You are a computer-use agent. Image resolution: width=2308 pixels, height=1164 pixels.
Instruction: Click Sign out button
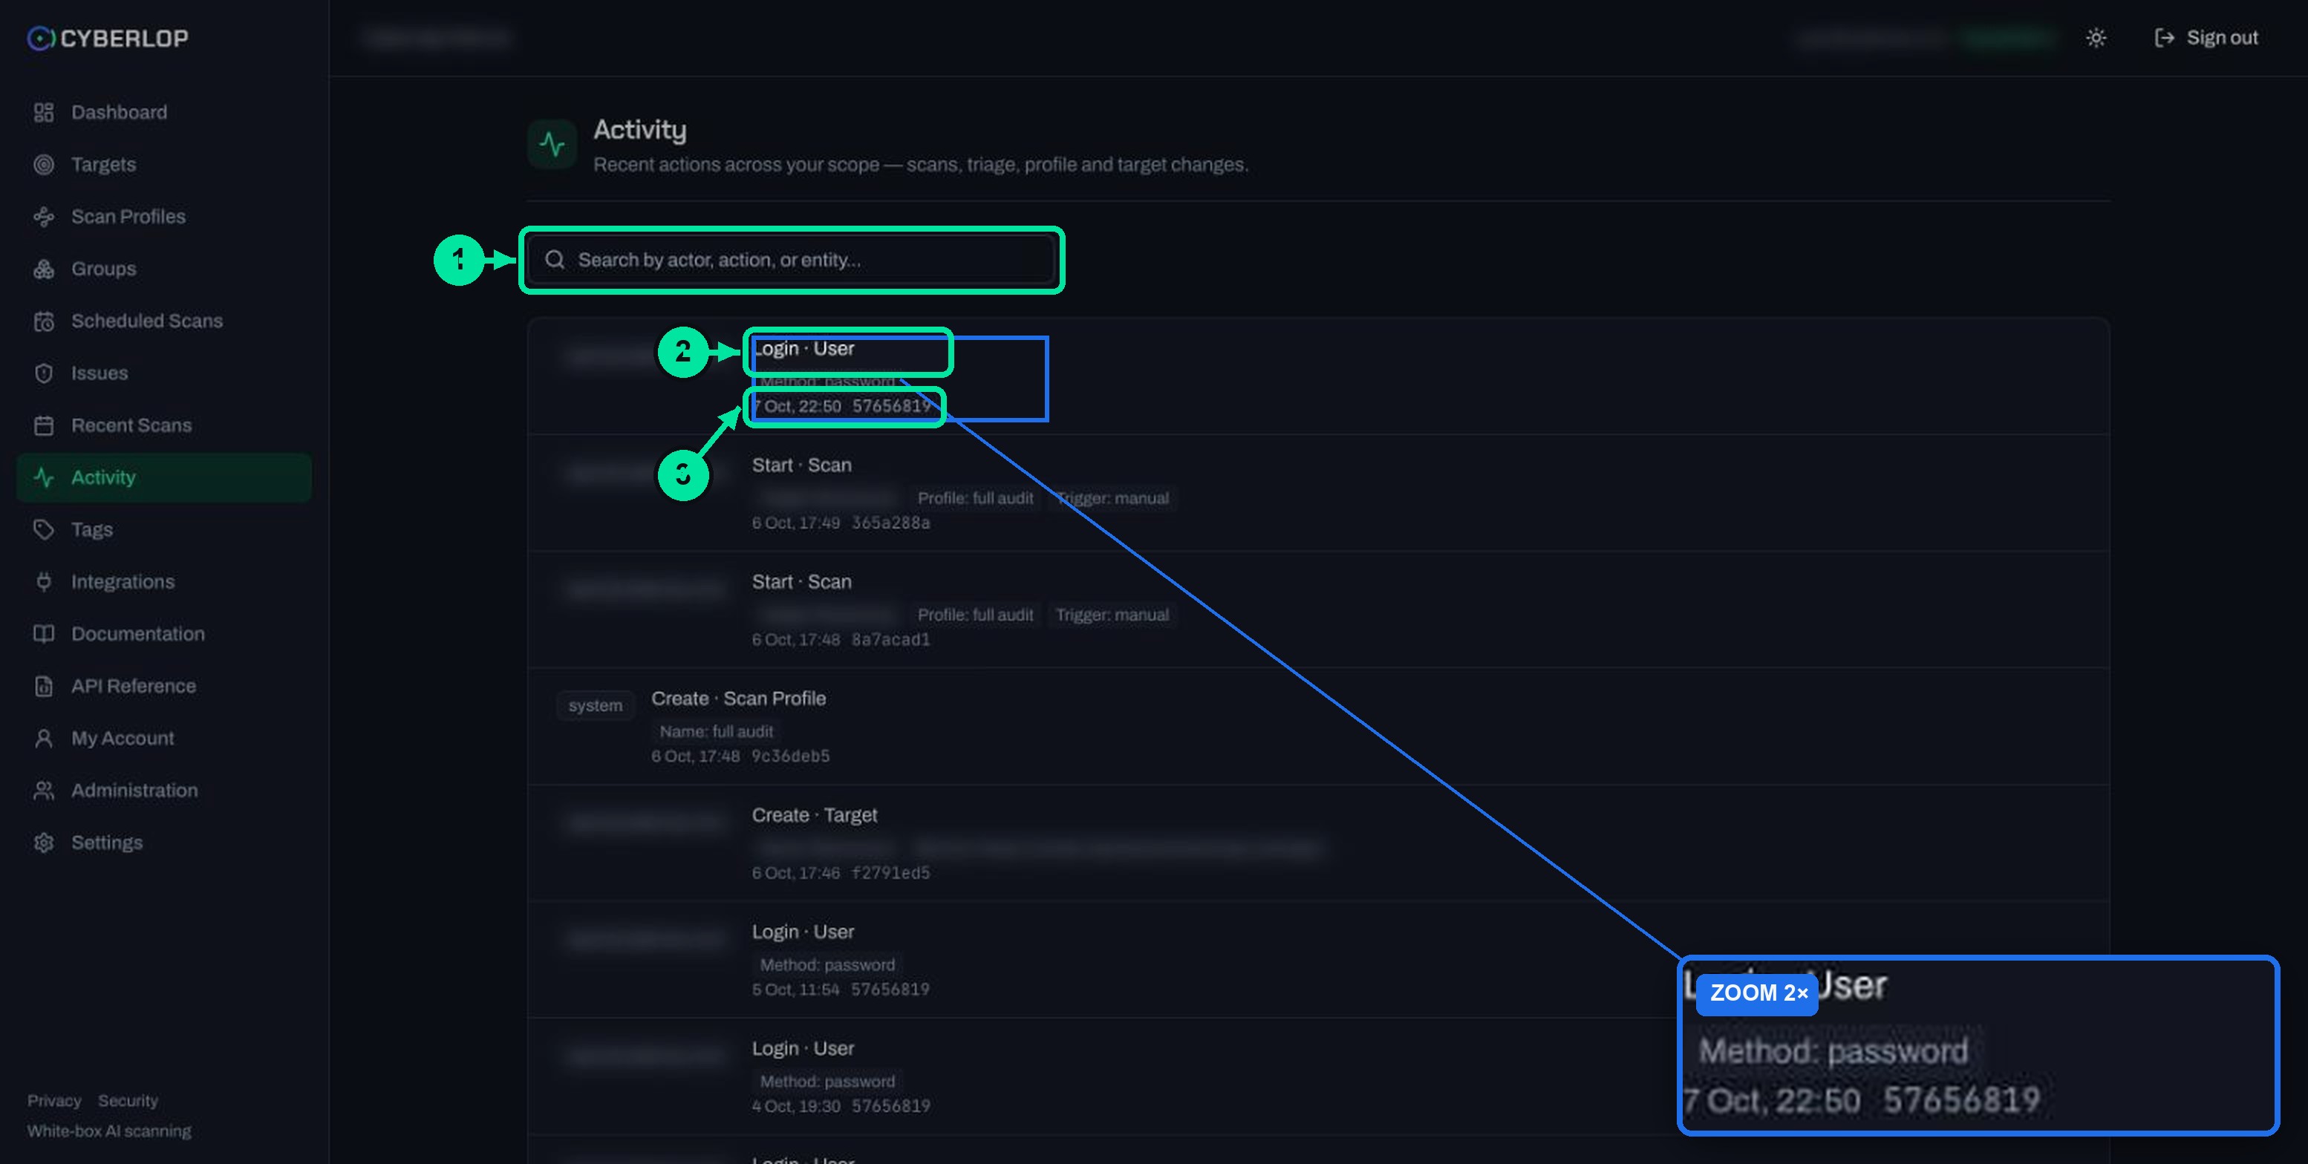pos(2206,38)
